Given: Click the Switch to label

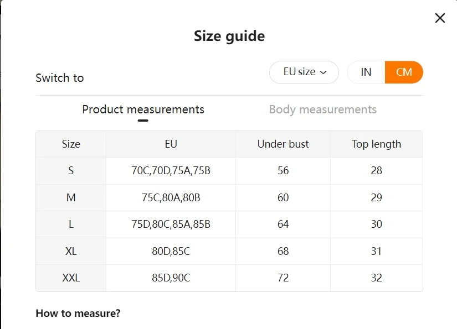Looking at the screenshot, I should click(x=59, y=77).
